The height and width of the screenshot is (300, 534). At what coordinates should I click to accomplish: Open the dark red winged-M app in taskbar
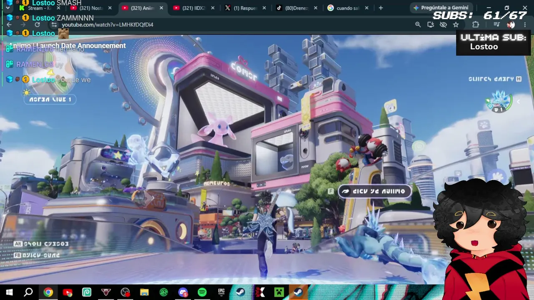click(x=106, y=292)
